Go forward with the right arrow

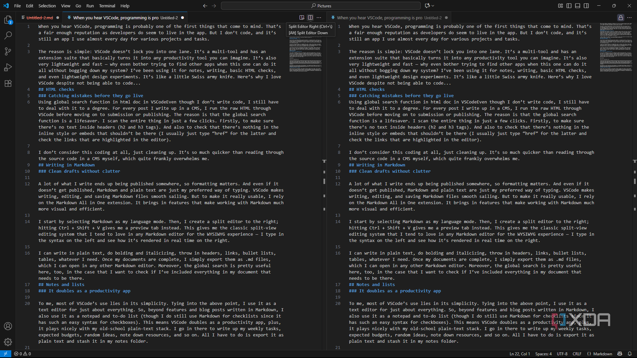click(x=214, y=6)
